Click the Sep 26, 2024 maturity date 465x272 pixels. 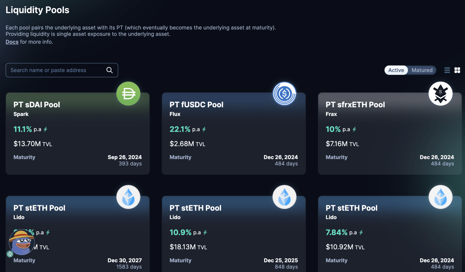tap(125, 157)
